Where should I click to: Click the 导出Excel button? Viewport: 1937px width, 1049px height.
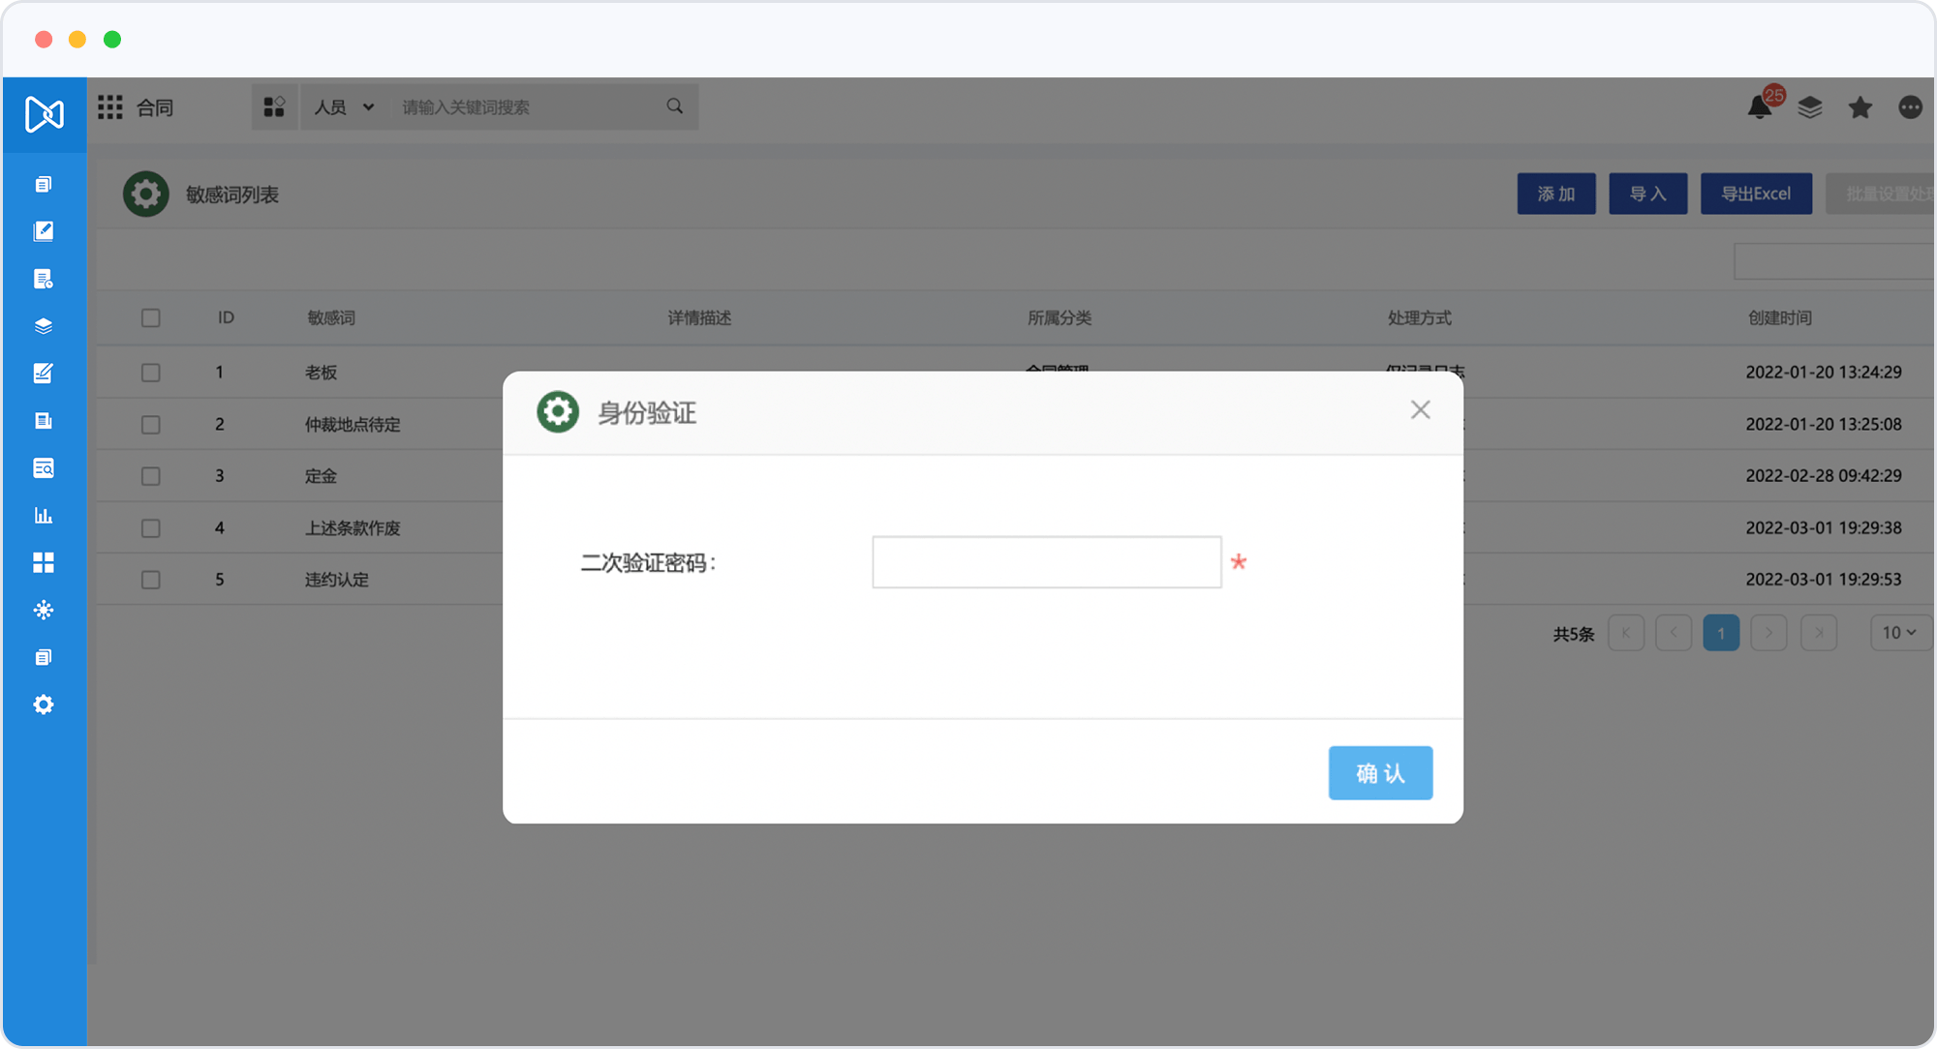[x=1755, y=195]
